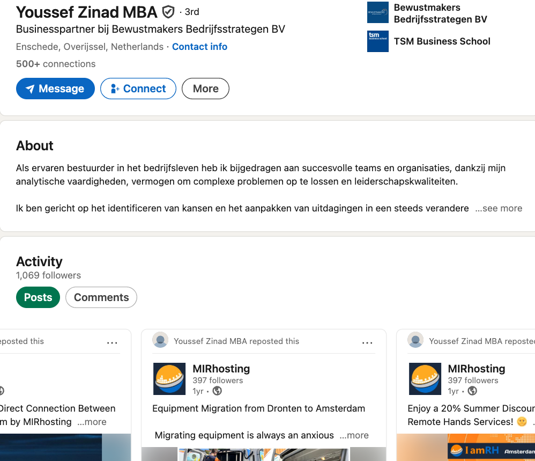The width and height of the screenshot is (535, 461).
Task: Open the Contact info link
Action: tap(199, 47)
